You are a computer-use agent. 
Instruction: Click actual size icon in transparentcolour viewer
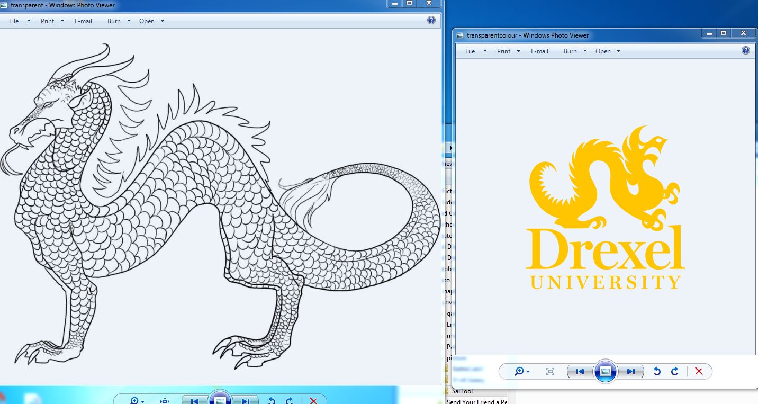point(550,372)
